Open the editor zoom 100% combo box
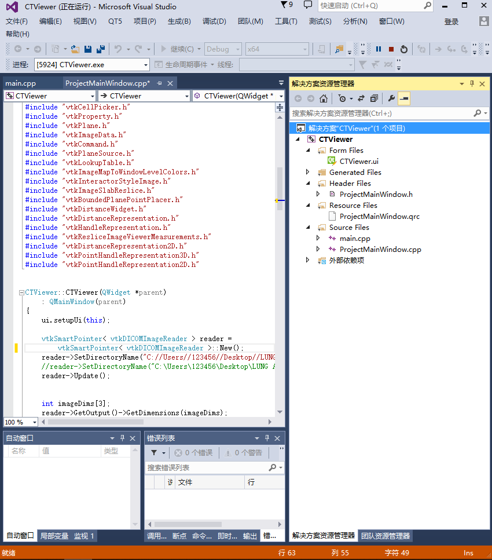The width and height of the screenshot is (492, 560). click(20, 422)
